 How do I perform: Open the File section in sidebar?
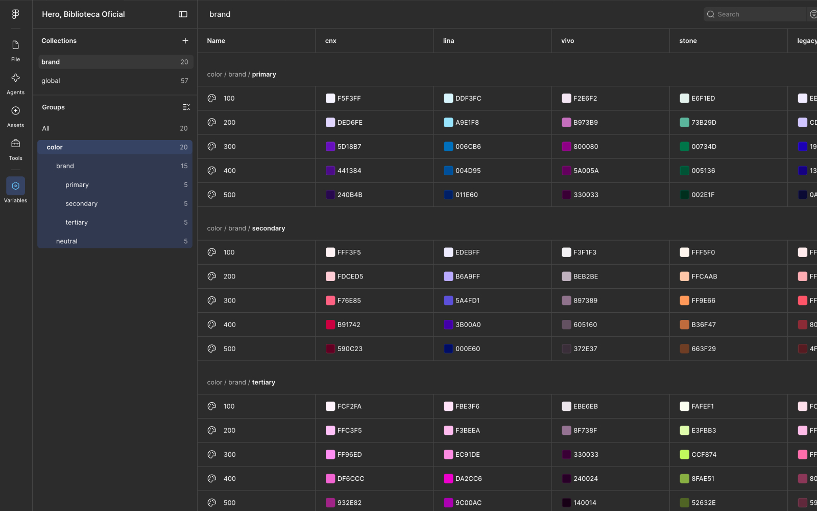(x=15, y=51)
